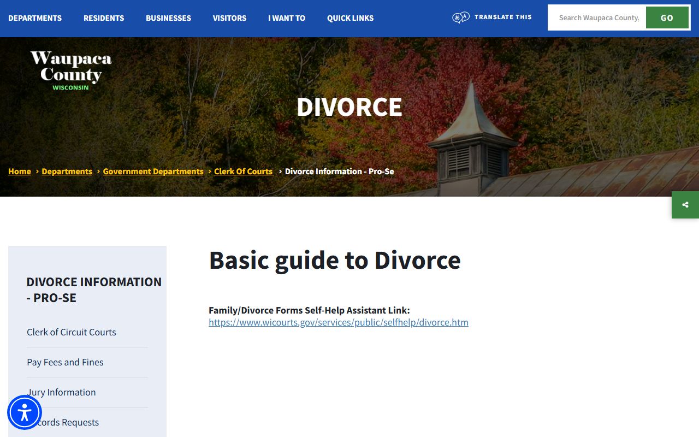Open the Residents menu

[104, 18]
